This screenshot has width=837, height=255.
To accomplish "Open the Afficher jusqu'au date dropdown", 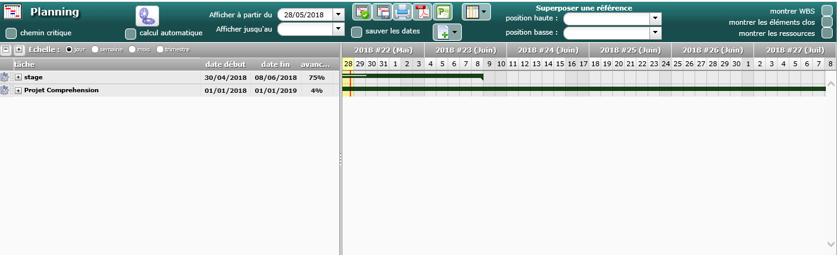I will pos(338,28).
